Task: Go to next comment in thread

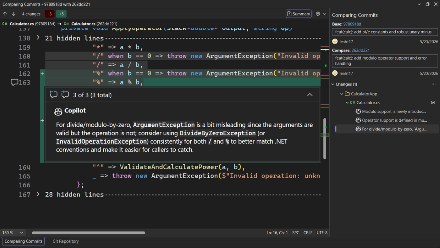Action: coord(65,95)
